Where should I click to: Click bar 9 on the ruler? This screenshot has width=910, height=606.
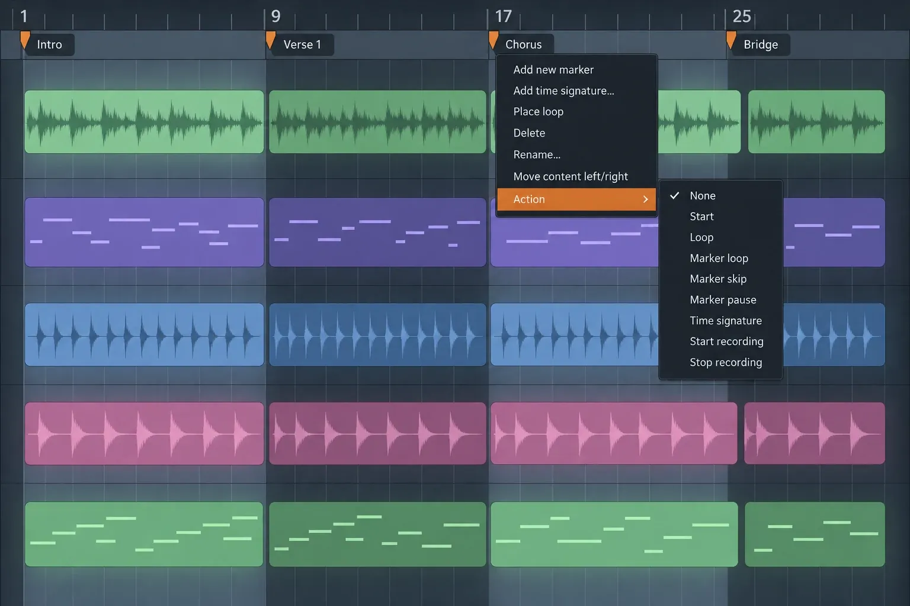[x=275, y=16]
